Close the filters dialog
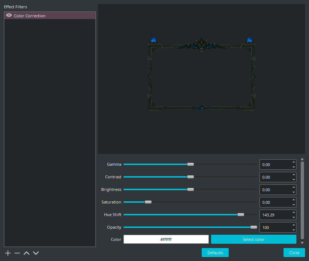309x261 pixels. [294, 253]
